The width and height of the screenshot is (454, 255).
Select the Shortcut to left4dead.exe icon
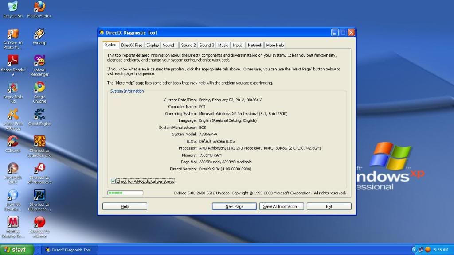(x=39, y=173)
